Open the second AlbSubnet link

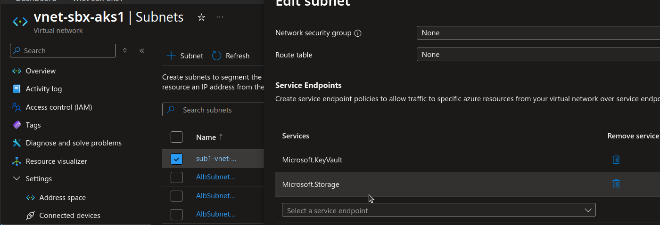(215, 195)
